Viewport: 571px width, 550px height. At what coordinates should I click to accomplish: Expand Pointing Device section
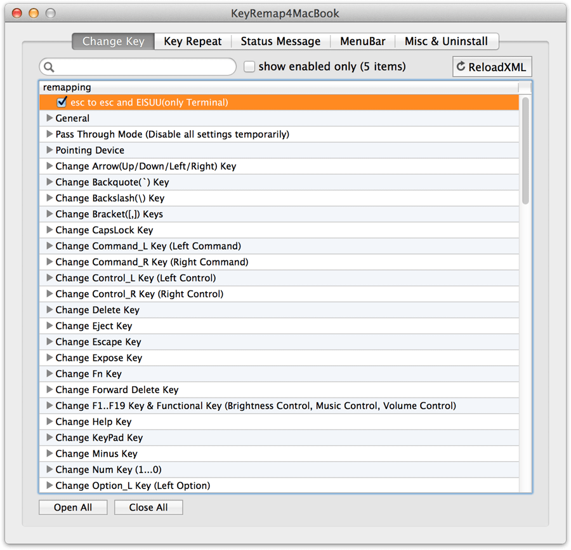[49, 150]
